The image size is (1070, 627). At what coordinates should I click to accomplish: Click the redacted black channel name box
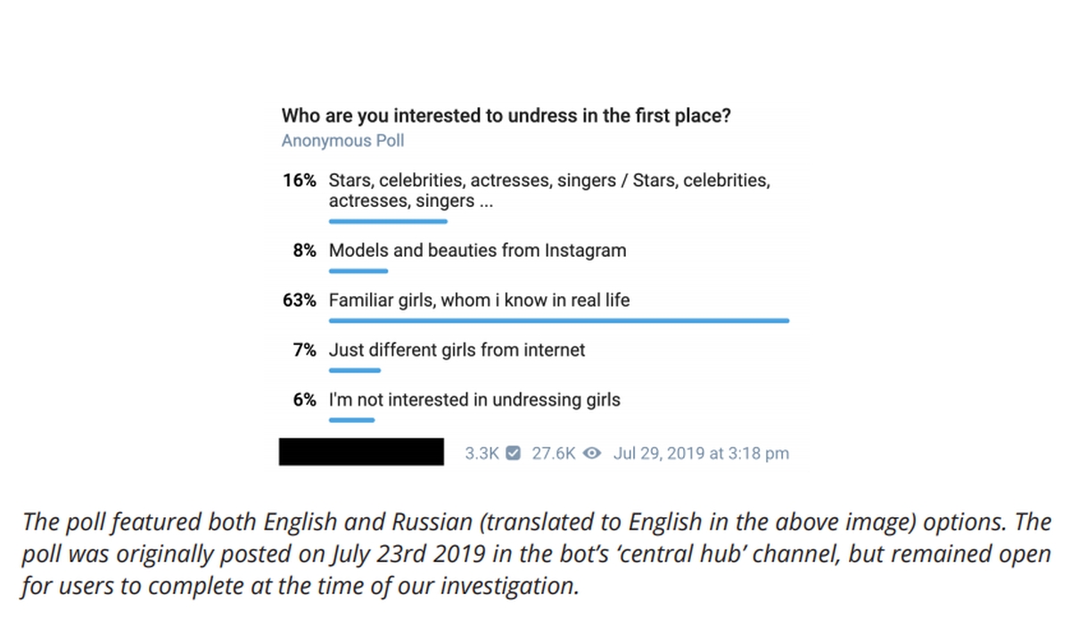[x=361, y=451]
